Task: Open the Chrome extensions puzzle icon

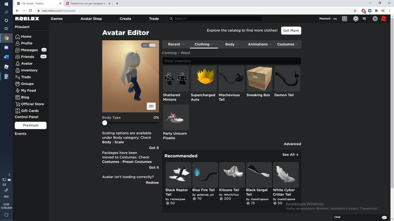Action: click(376, 11)
